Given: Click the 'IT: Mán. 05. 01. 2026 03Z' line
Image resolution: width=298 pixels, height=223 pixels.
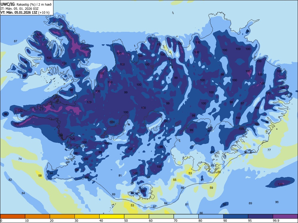Looking at the screenshot, I should point(19,9).
